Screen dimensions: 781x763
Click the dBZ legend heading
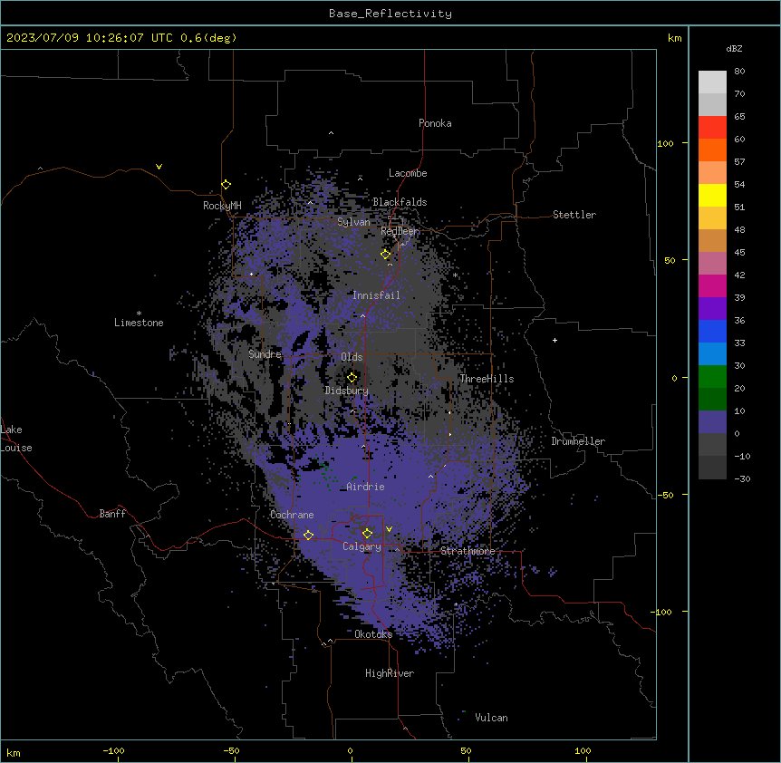734,49
